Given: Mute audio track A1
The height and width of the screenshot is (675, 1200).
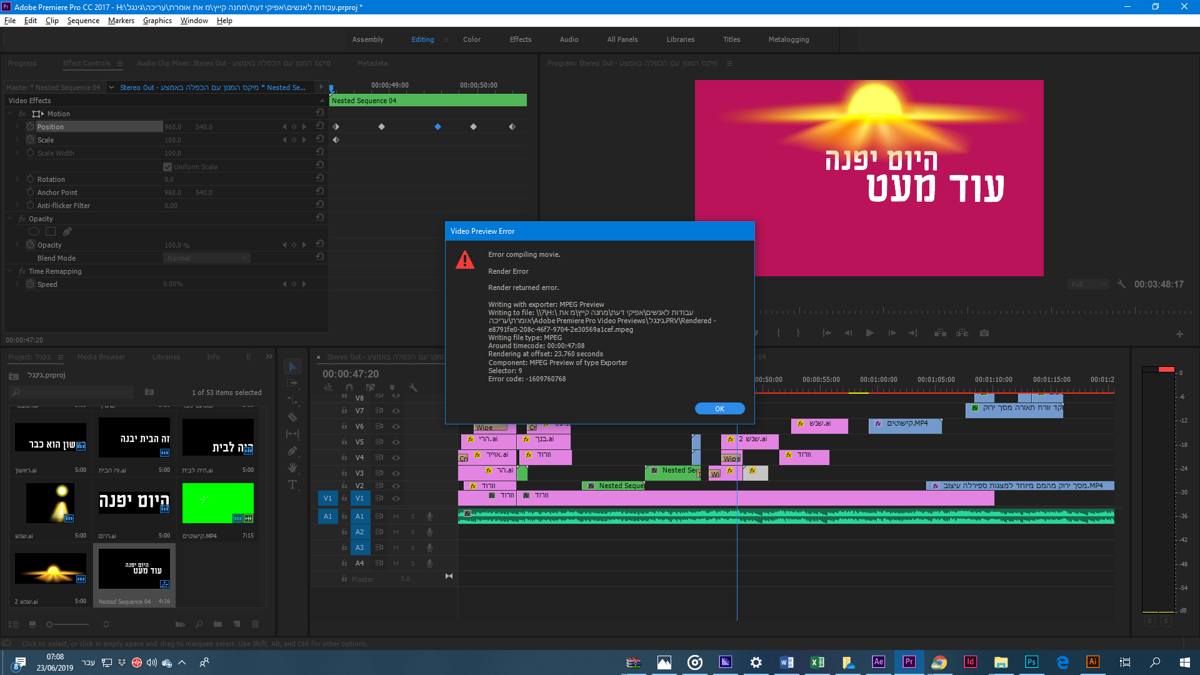Looking at the screenshot, I should (x=396, y=516).
